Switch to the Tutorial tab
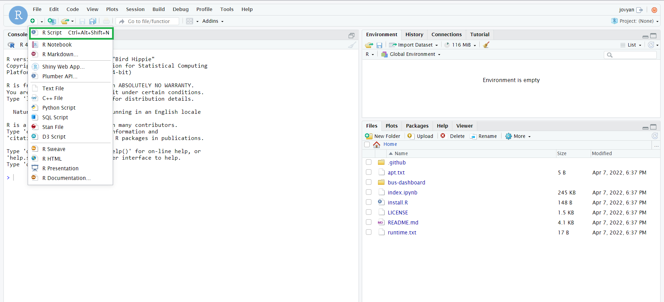Viewport: 664px width, 302px height. click(480, 34)
